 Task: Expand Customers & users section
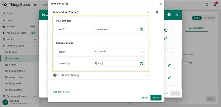(x=19, y=96)
